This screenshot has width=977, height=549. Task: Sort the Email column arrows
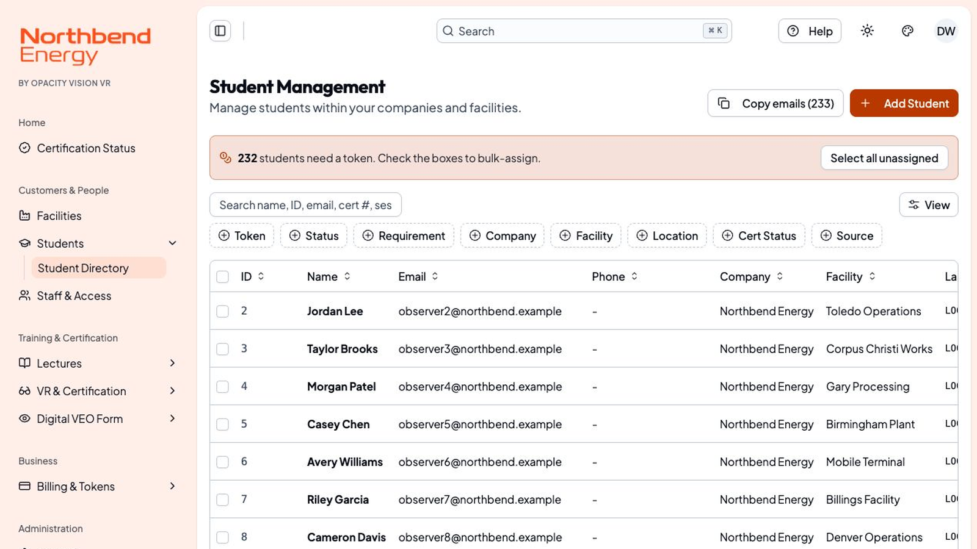pos(435,276)
